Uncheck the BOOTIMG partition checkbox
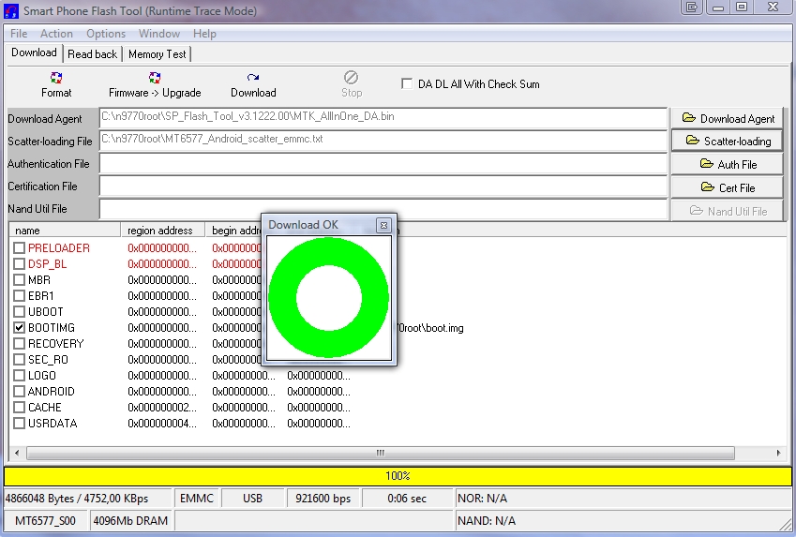Viewport: 796px width, 537px height. [20, 328]
